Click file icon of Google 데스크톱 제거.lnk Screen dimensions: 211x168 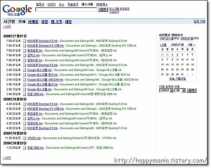coord(25,75)
